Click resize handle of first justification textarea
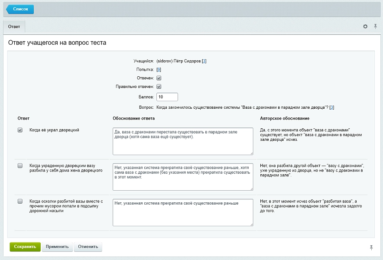This screenshot has width=383, height=260. point(251,153)
